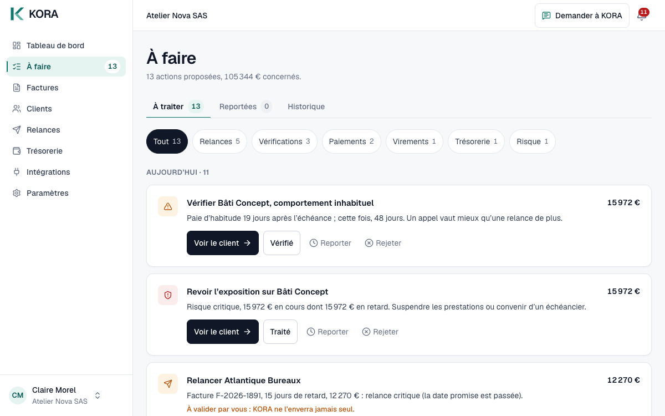
Task: Filter by Paiements chip
Action: [351, 141]
